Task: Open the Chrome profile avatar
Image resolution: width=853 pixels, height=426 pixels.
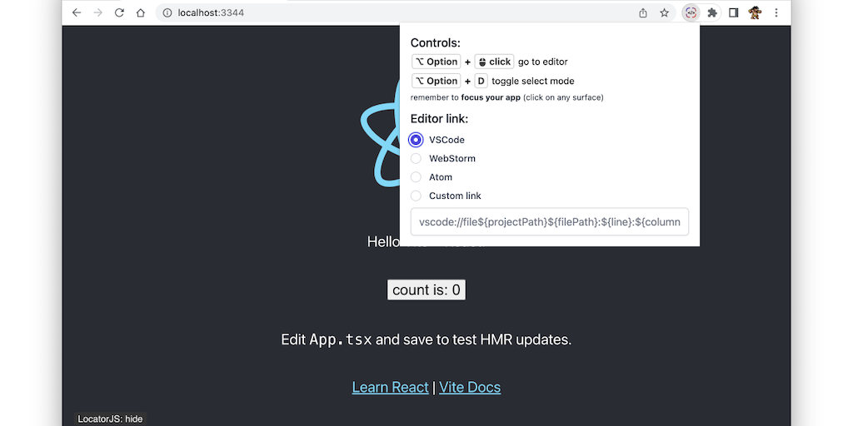Action: (x=755, y=12)
